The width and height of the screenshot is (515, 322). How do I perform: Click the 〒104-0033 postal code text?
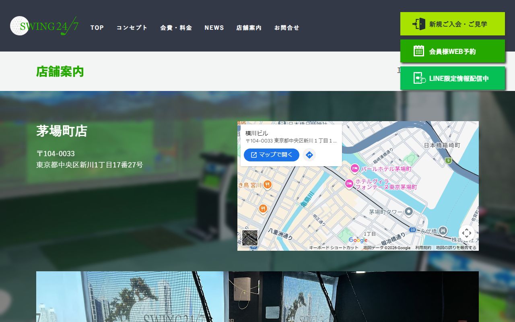point(56,154)
